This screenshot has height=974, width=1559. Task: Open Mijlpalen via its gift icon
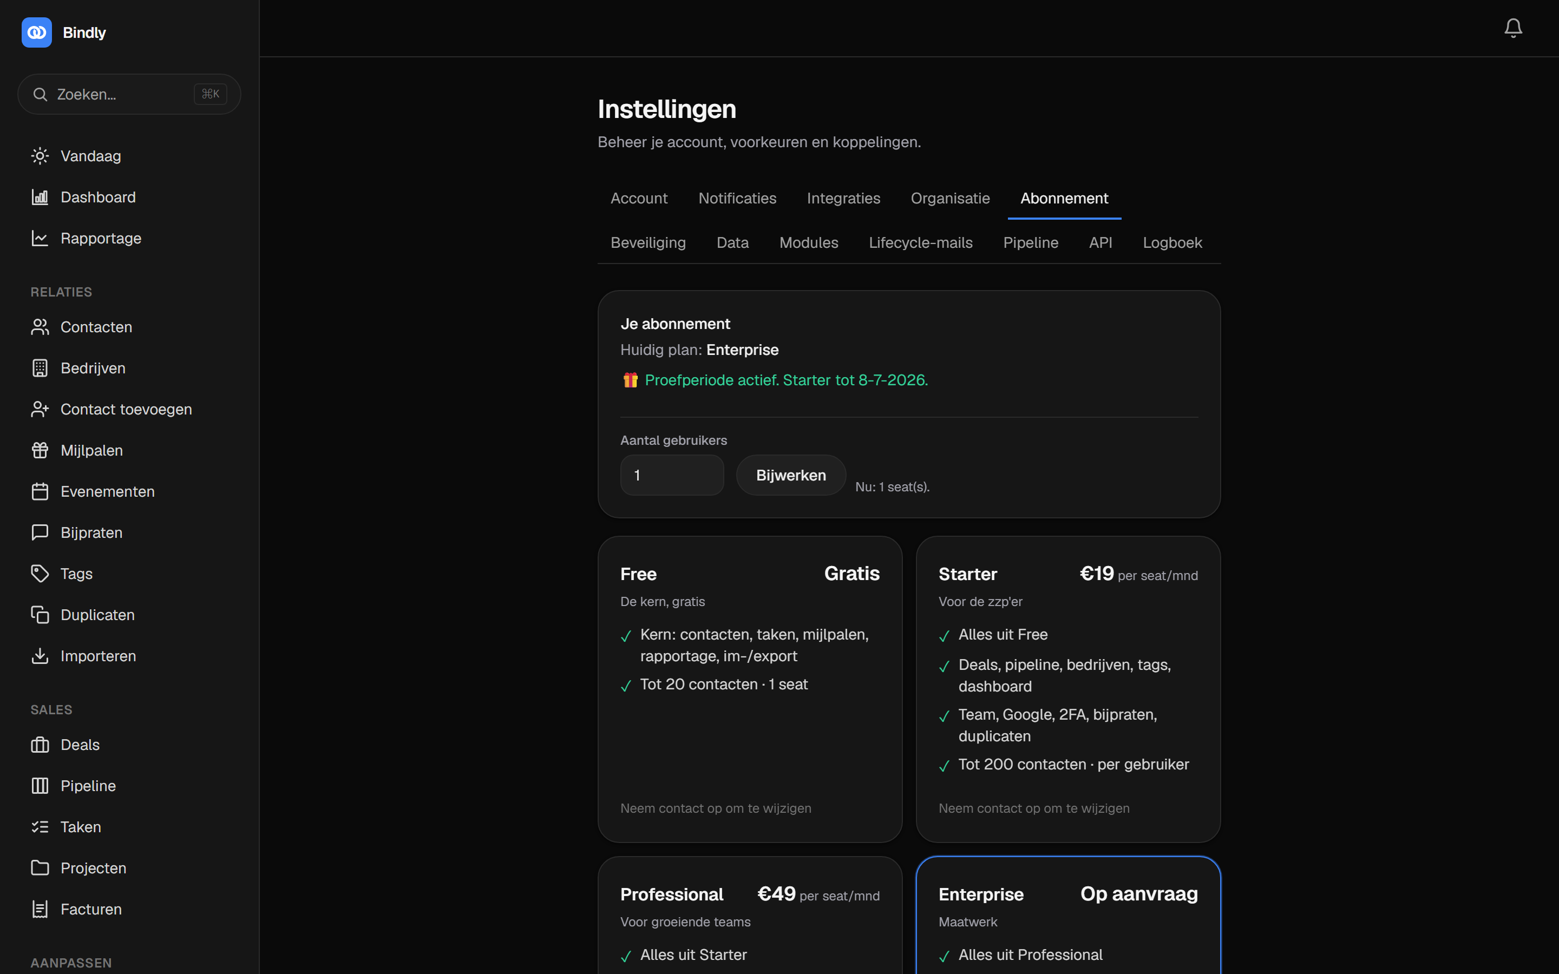[x=40, y=450]
